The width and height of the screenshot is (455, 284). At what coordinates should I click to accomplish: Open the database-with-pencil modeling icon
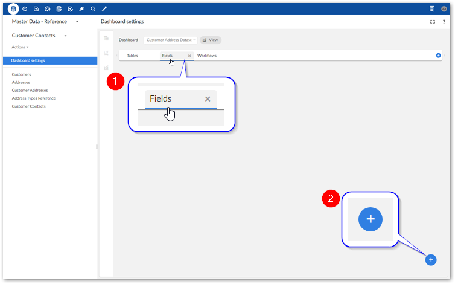[x=59, y=9]
